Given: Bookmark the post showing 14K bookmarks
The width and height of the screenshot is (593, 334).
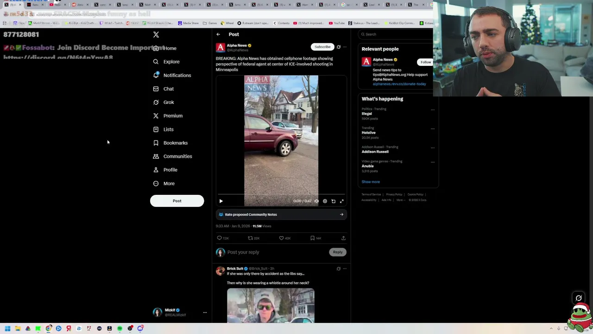Looking at the screenshot, I should coord(312,238).
